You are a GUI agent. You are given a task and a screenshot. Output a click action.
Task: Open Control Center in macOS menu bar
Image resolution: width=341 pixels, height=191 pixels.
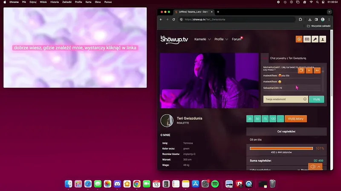(x=323, y=2)
